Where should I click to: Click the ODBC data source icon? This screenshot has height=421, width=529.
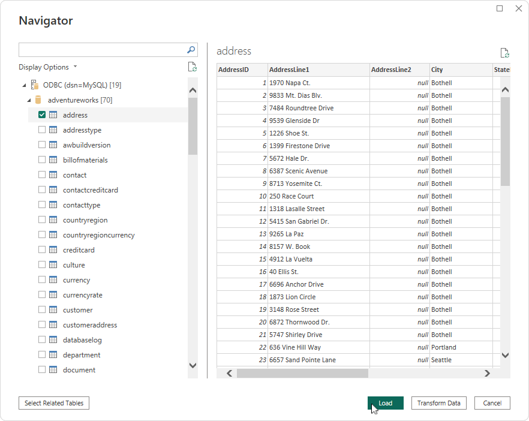click(34, 85)
